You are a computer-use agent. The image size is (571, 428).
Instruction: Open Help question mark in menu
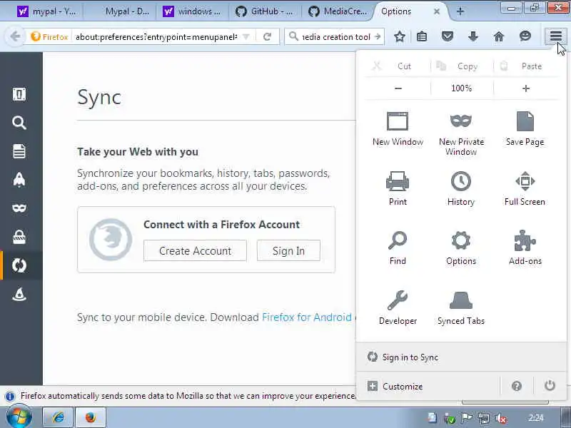[x=516, y=386]
